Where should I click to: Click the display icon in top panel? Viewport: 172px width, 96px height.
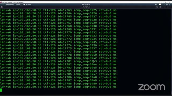pos(164,5)
